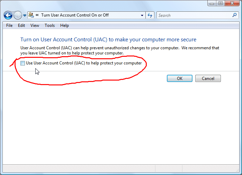Screen dimensions: 242x175
Task: Enable the Use User Account Control checkbox
Action: pos(23,63)
